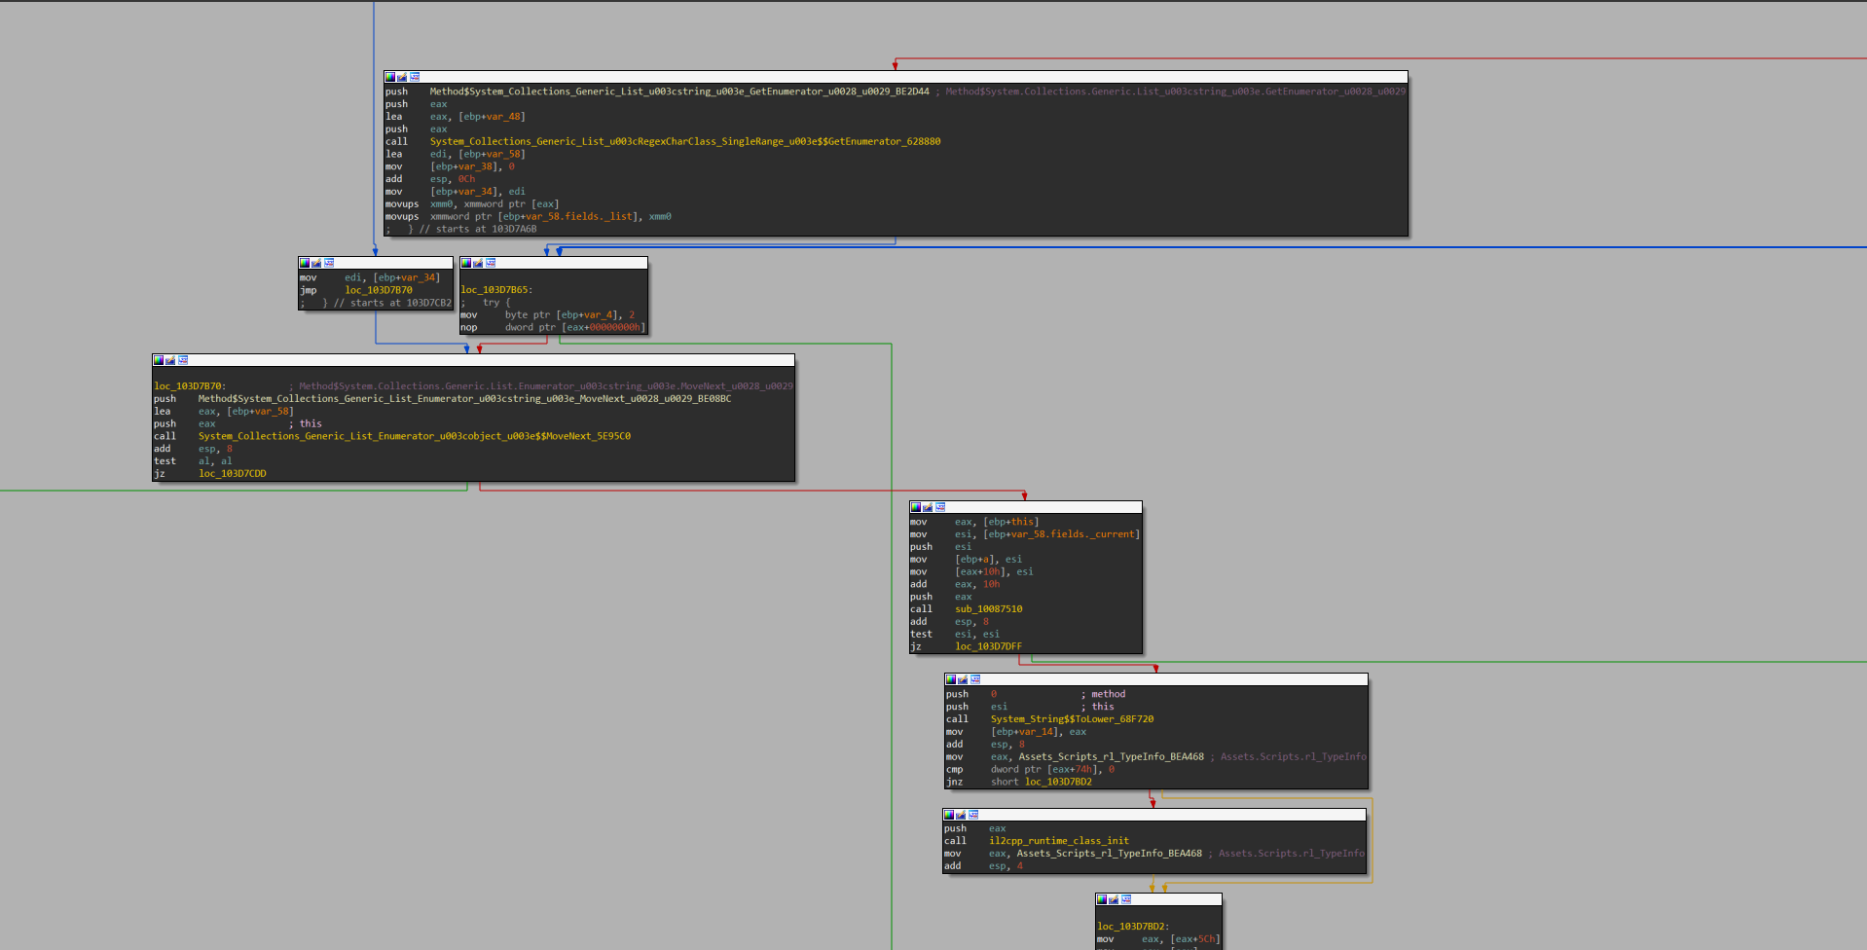
Task: Select 'lea edi, [ebp+var_58]' line
Action: [456, 154]
